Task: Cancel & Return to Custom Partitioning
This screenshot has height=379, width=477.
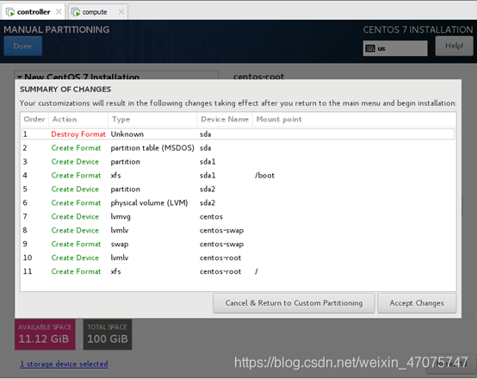Action: pyautogui.click(x=294, y=303)
